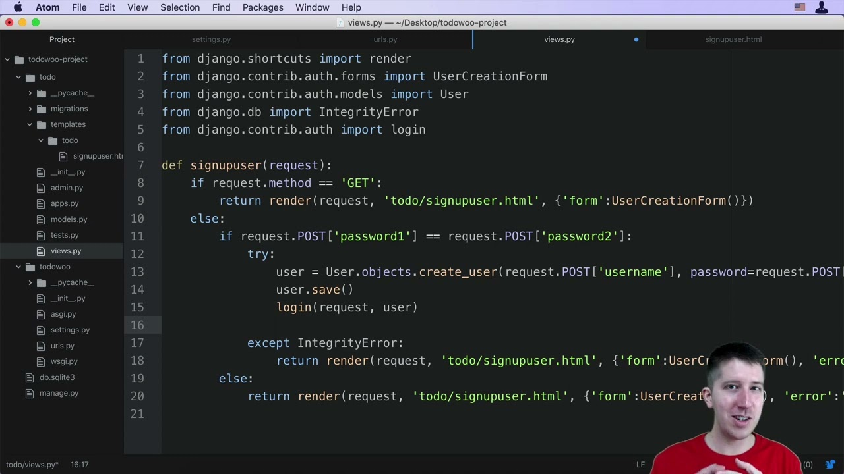Collapse the todowoo folder
Image resolution: width=844 pixels, height=474 pixels.
pos(18,267)
